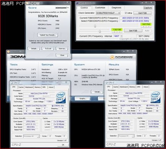Click the Save as button in Score window

coord(62,49)
